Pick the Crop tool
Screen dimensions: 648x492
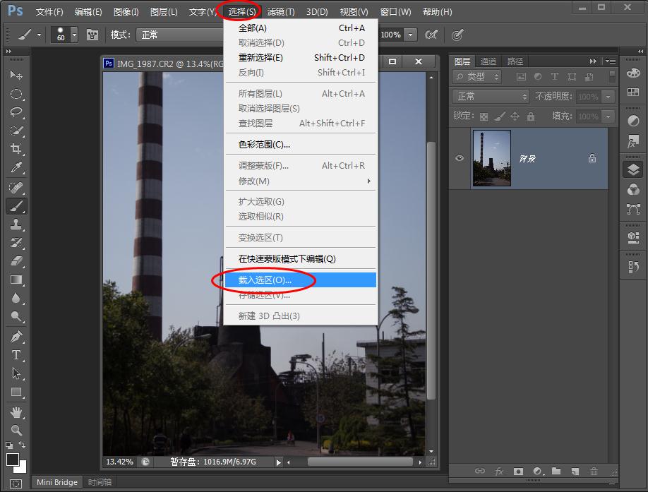click(x=16, y=149)
